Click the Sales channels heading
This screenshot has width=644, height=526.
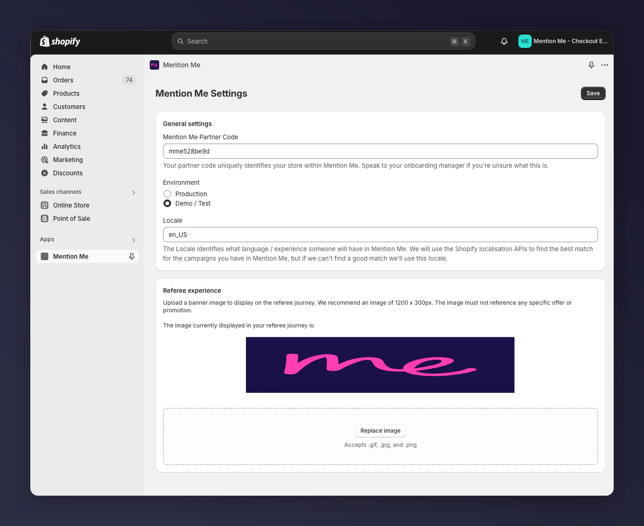(x=61, y=192)
